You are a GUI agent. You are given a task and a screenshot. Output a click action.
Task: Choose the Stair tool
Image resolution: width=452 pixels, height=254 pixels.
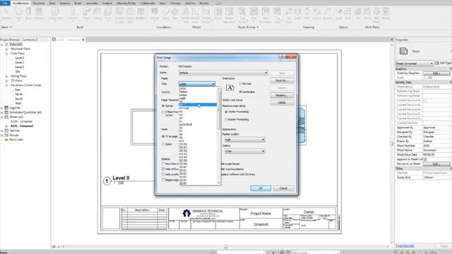175,14
